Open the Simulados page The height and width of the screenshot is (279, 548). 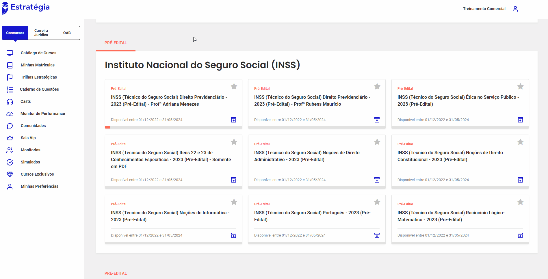pos(30,162)
